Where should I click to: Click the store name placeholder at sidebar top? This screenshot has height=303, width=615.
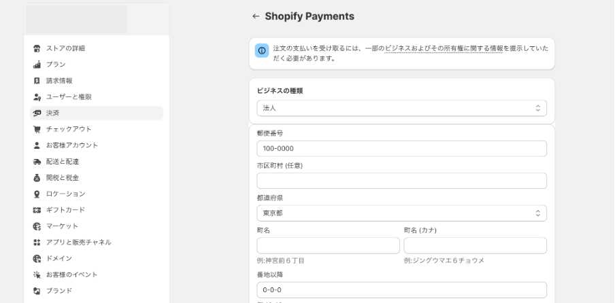click(x=76, y=19)
